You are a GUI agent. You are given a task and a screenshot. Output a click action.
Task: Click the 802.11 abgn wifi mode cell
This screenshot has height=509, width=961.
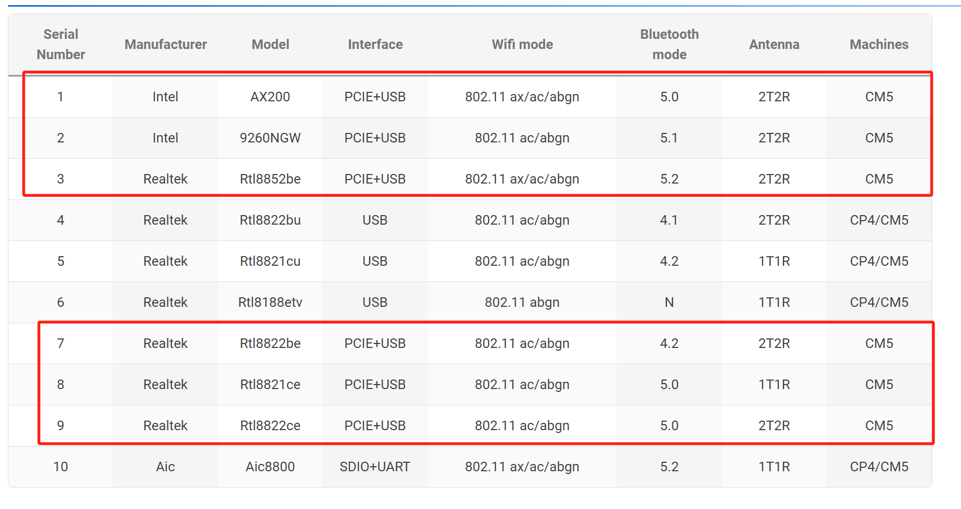tap(522, 302)
